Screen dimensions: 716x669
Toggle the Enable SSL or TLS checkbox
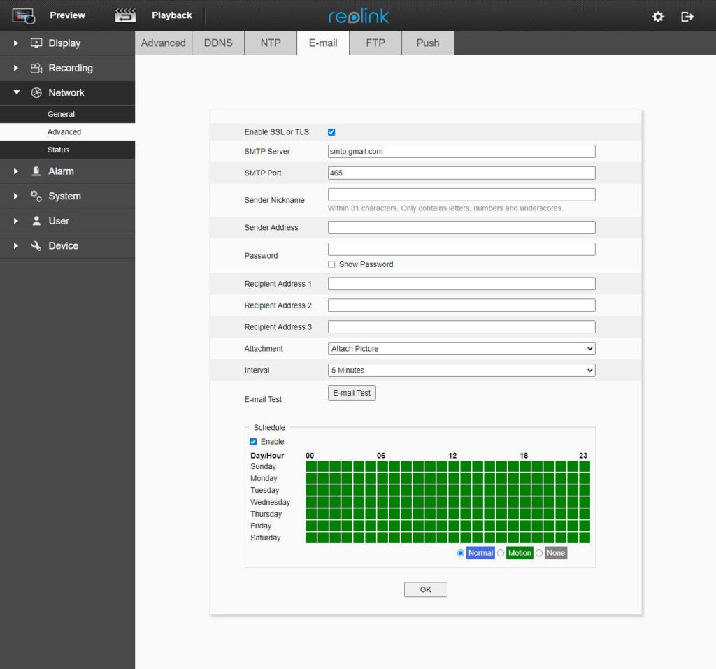[x=331, y=132]
